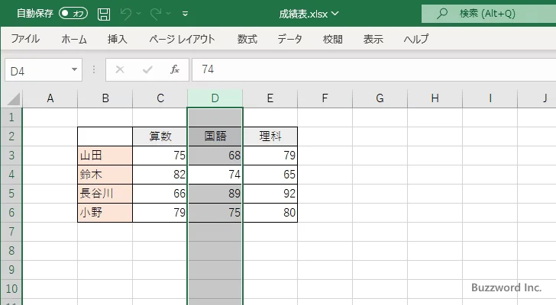Screen dimensions: 556x305
Task: Open the データ (Data) tab
Action: [289, 39]
